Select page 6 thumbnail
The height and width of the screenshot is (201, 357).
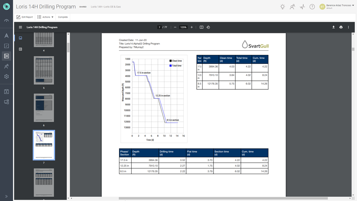coord(44,108)
